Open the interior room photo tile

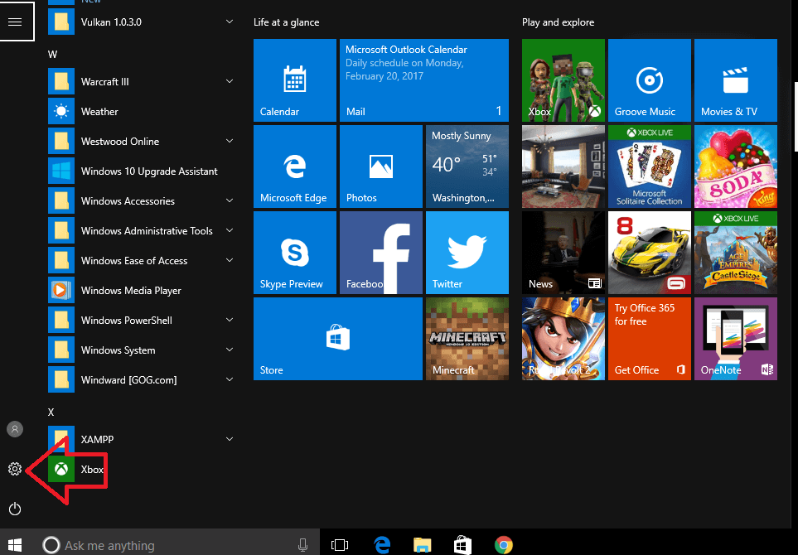pyautogui.click(x=563, y=166)
